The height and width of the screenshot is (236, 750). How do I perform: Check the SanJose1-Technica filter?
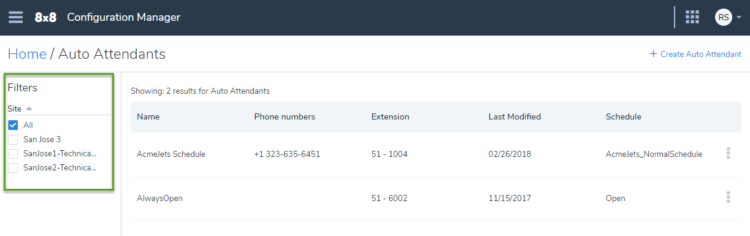pos(13,153)
